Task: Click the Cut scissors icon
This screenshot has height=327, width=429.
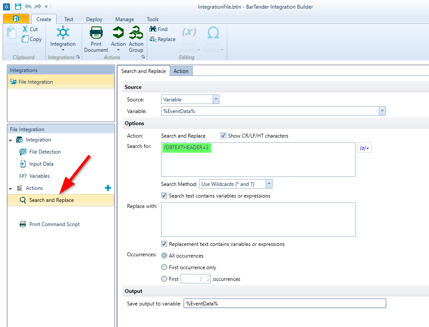Action: tap(25, 29)
